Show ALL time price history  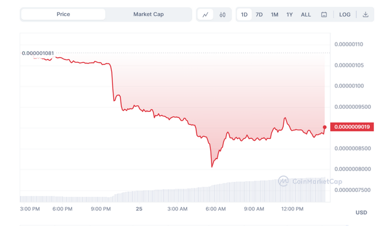(306, 15)
